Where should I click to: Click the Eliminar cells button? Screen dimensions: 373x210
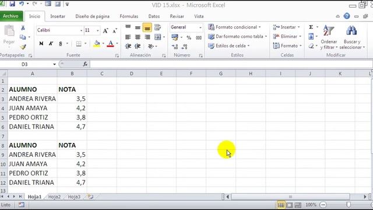pyautogui.click(x=287, y=36)
